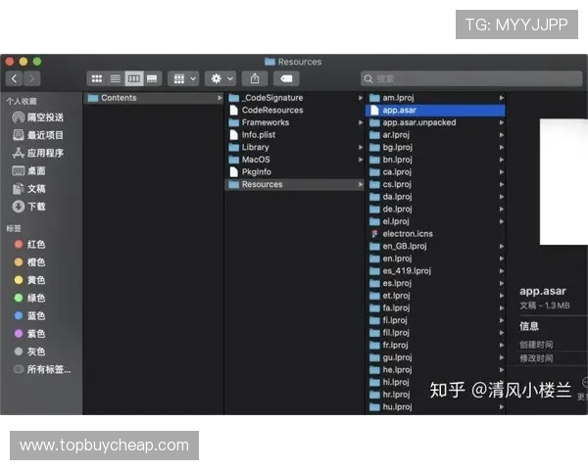Select the green tag 绿色
This screenshot has height=470, width=588.
point(29,298)
